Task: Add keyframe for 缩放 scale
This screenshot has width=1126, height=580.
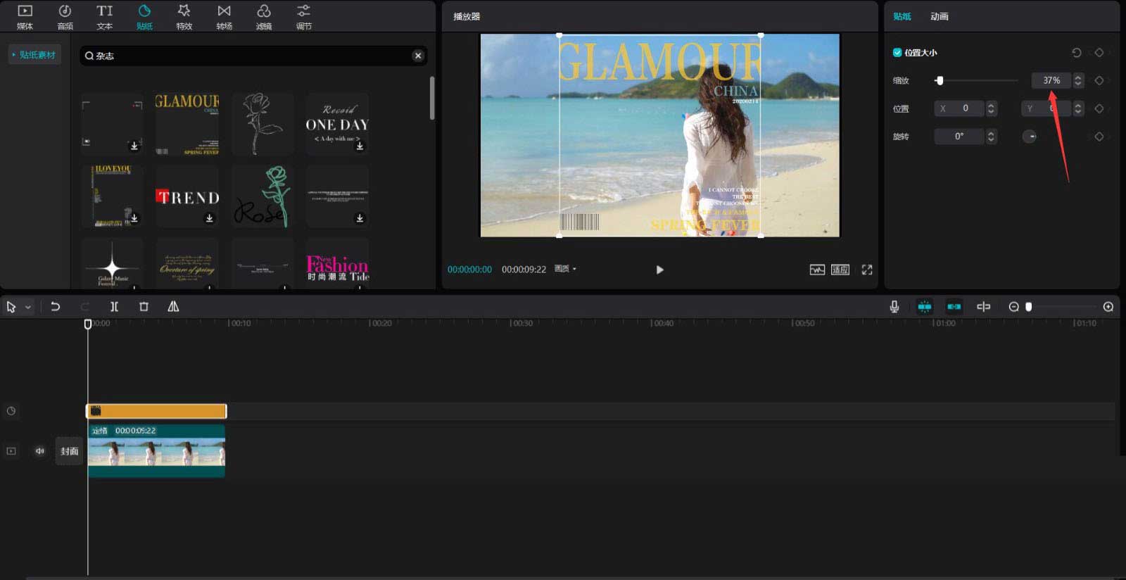Action: (x=1099, y=80)
